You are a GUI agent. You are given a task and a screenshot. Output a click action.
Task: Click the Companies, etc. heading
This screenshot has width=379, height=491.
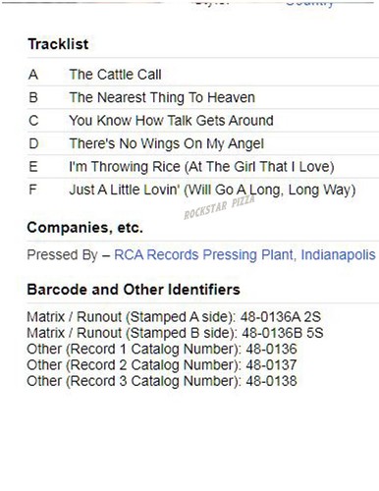[85, 227]
